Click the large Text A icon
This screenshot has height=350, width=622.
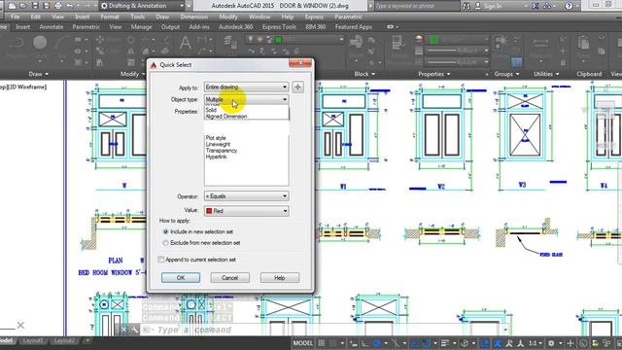(x=185, y=43)
